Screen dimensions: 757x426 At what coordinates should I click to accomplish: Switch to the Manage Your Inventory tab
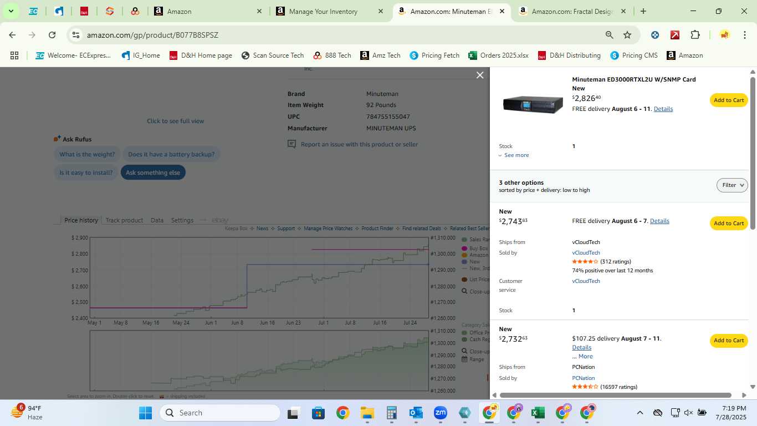[x=329, y=11]
